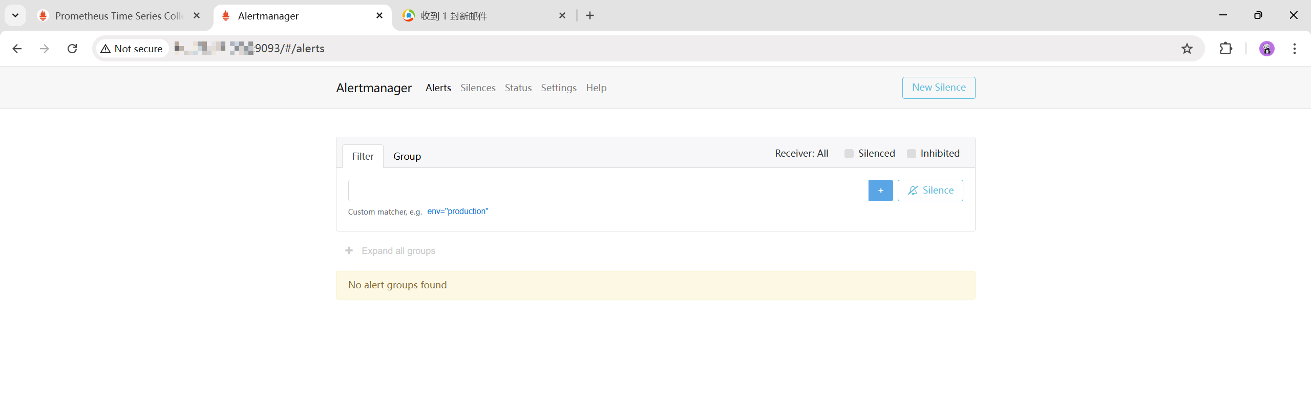Click the blue plus add-matcher button
This screenshot has height=402, width=1311.
click(x=881, y=191)
